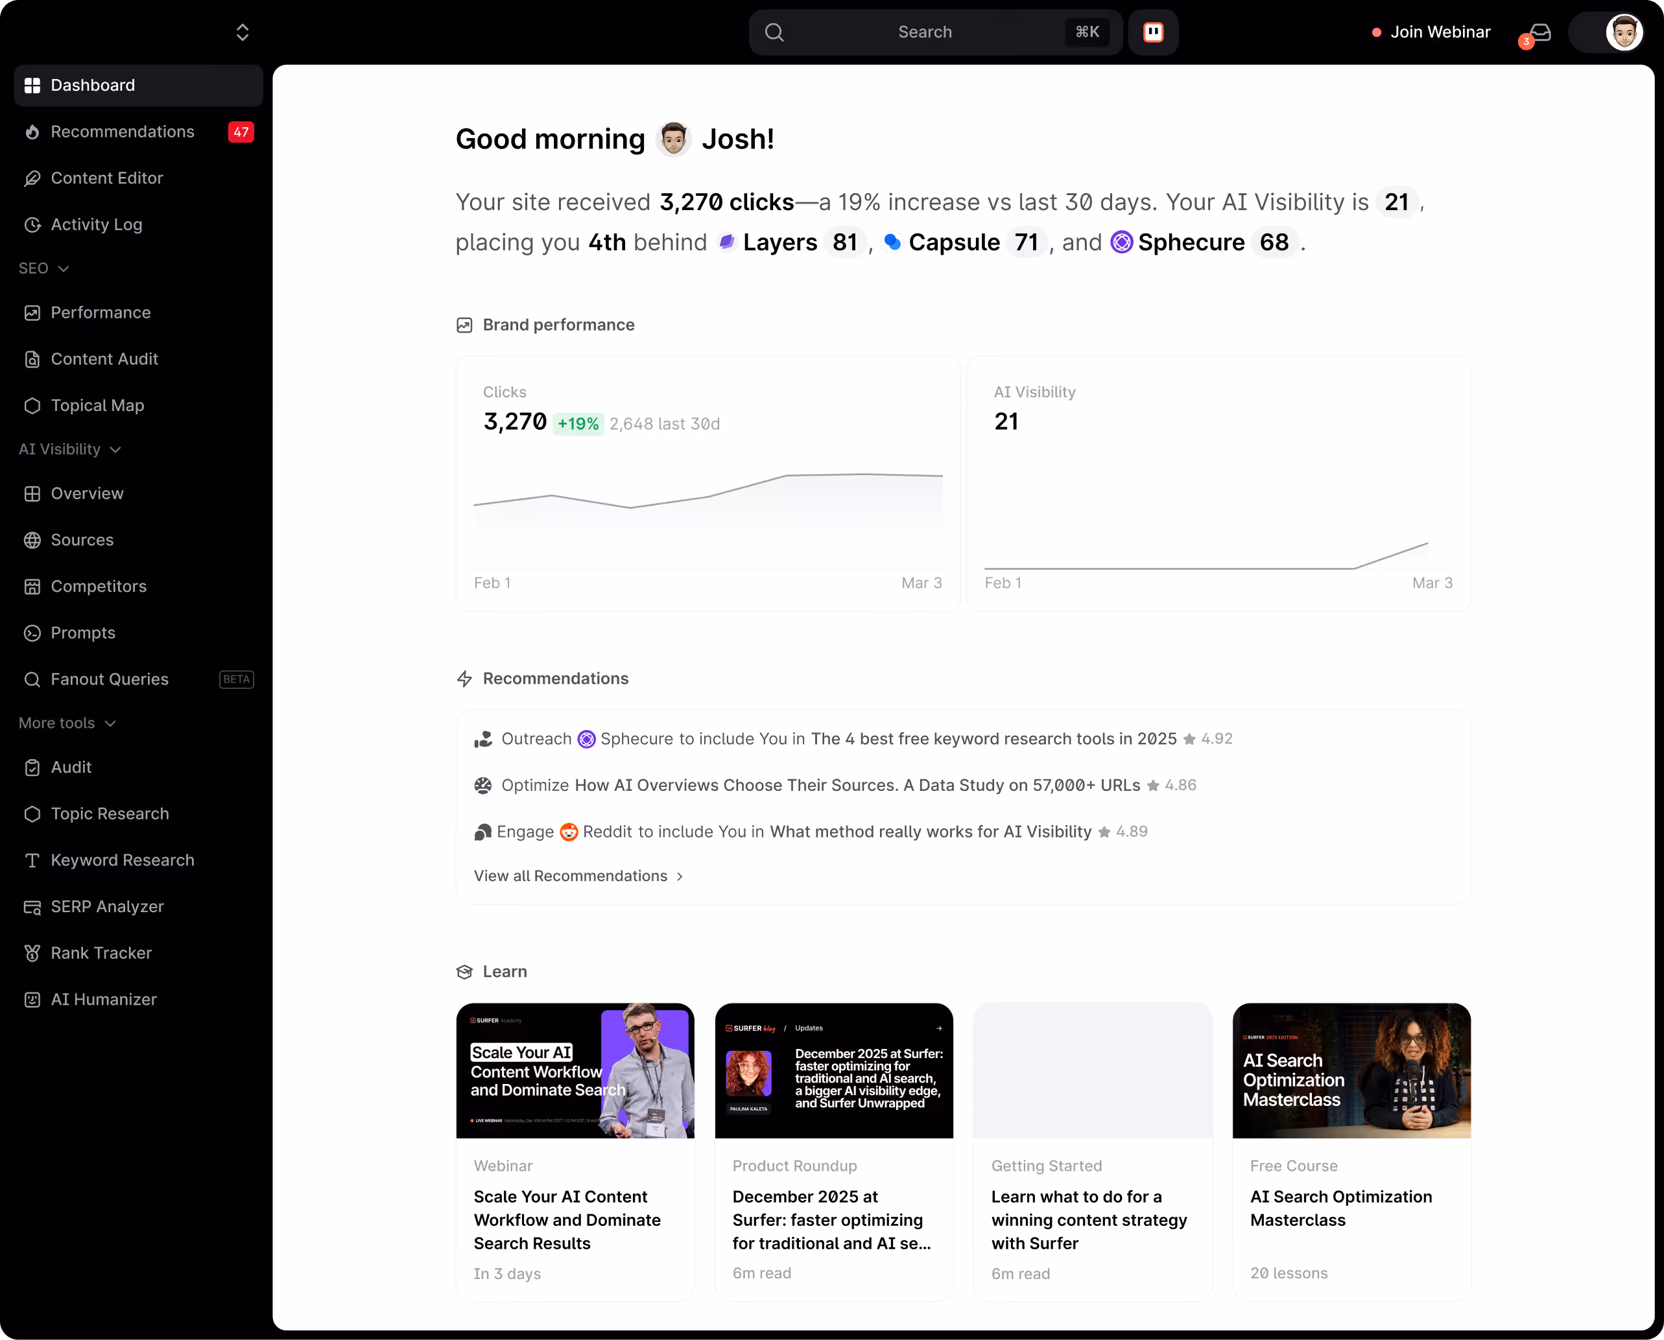The height and width of the screenshot is (1340, 1664).
Task: Click the Activity Log clock icon
Action: (x=32, y=224)
